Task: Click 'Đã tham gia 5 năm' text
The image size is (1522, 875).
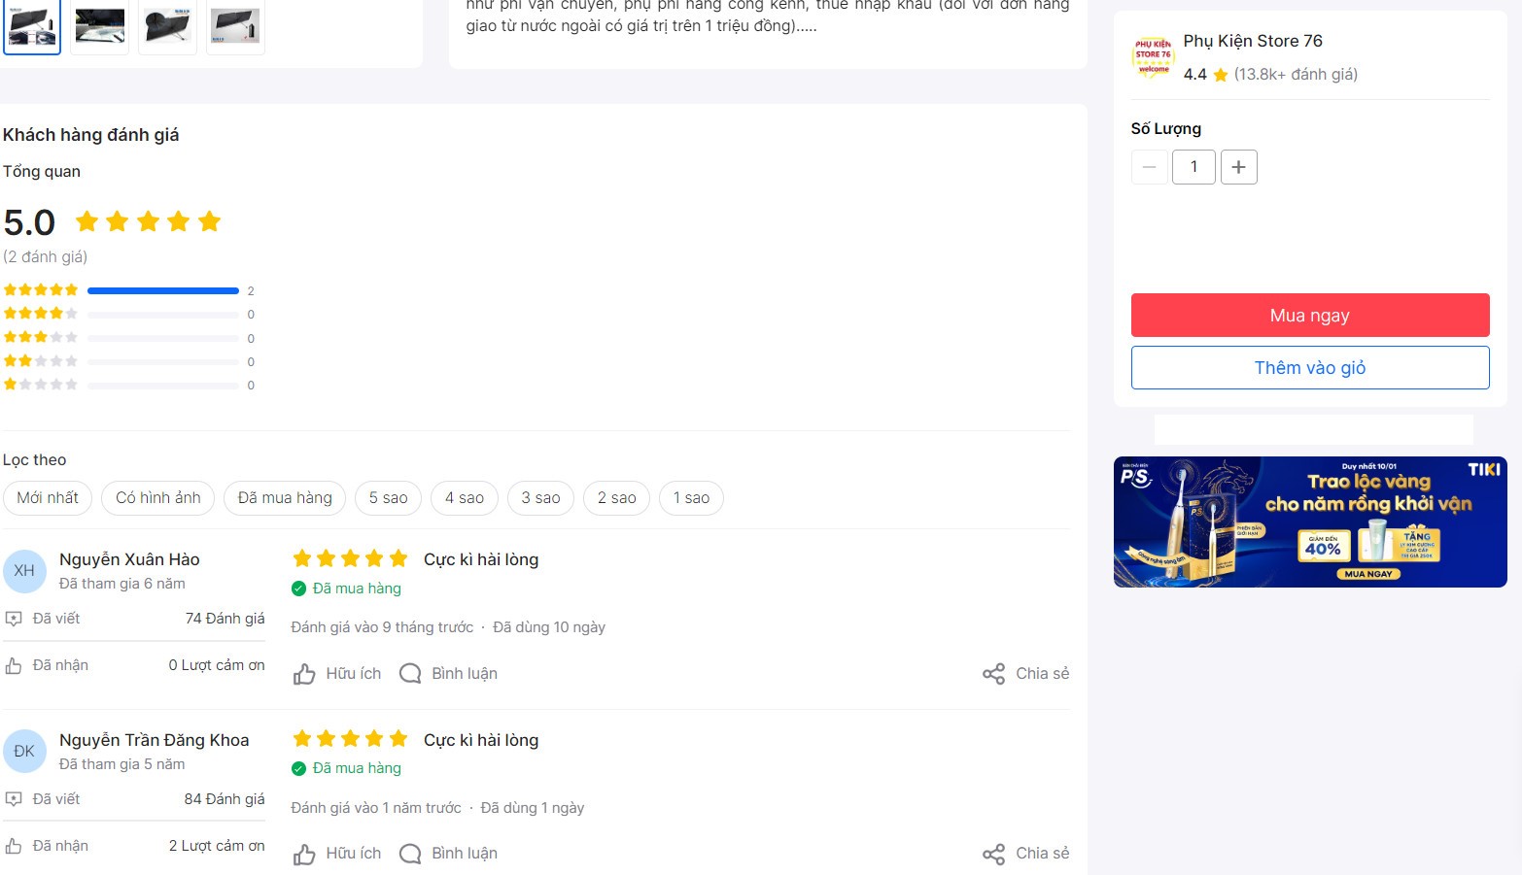Action: (122, 764)
